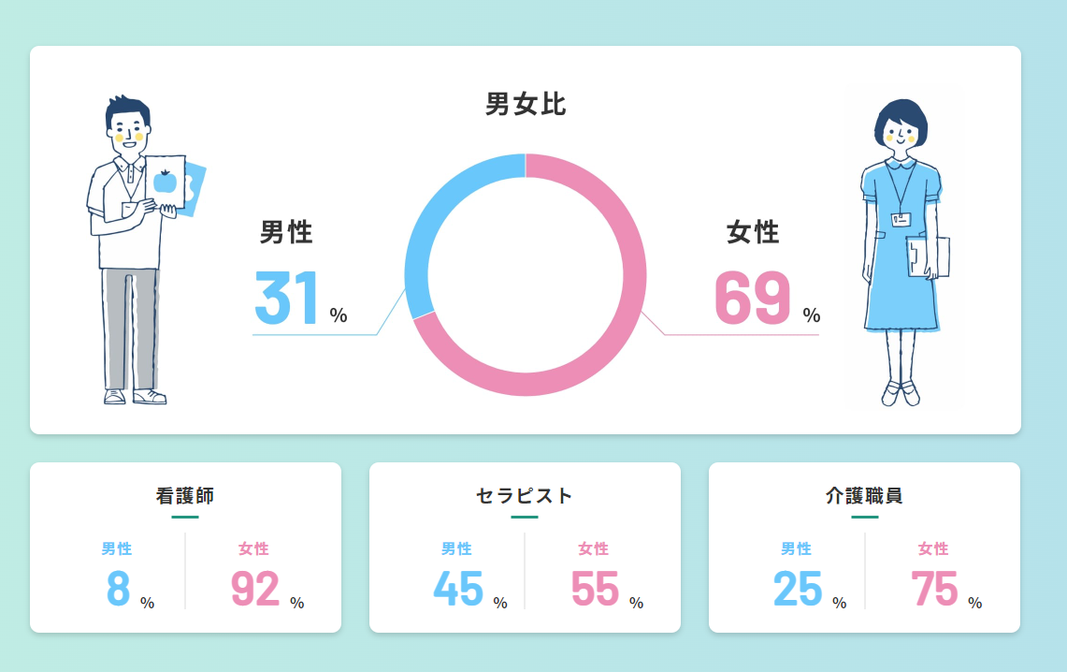Click the female nurse illustration
The width and height of the screenshot is (1067, 672).
pyautogui.click(x=904, y=253)
